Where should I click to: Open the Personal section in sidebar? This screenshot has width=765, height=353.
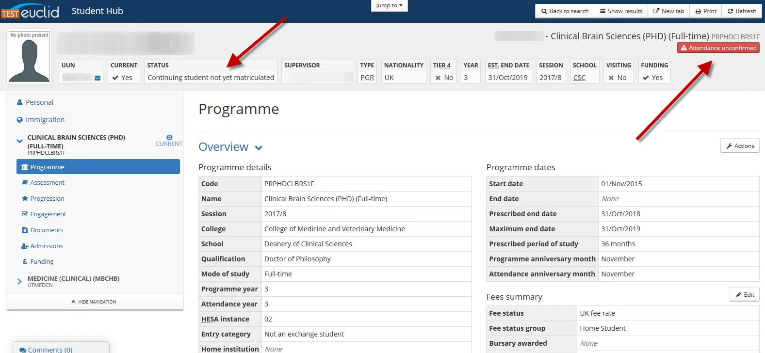39,102
